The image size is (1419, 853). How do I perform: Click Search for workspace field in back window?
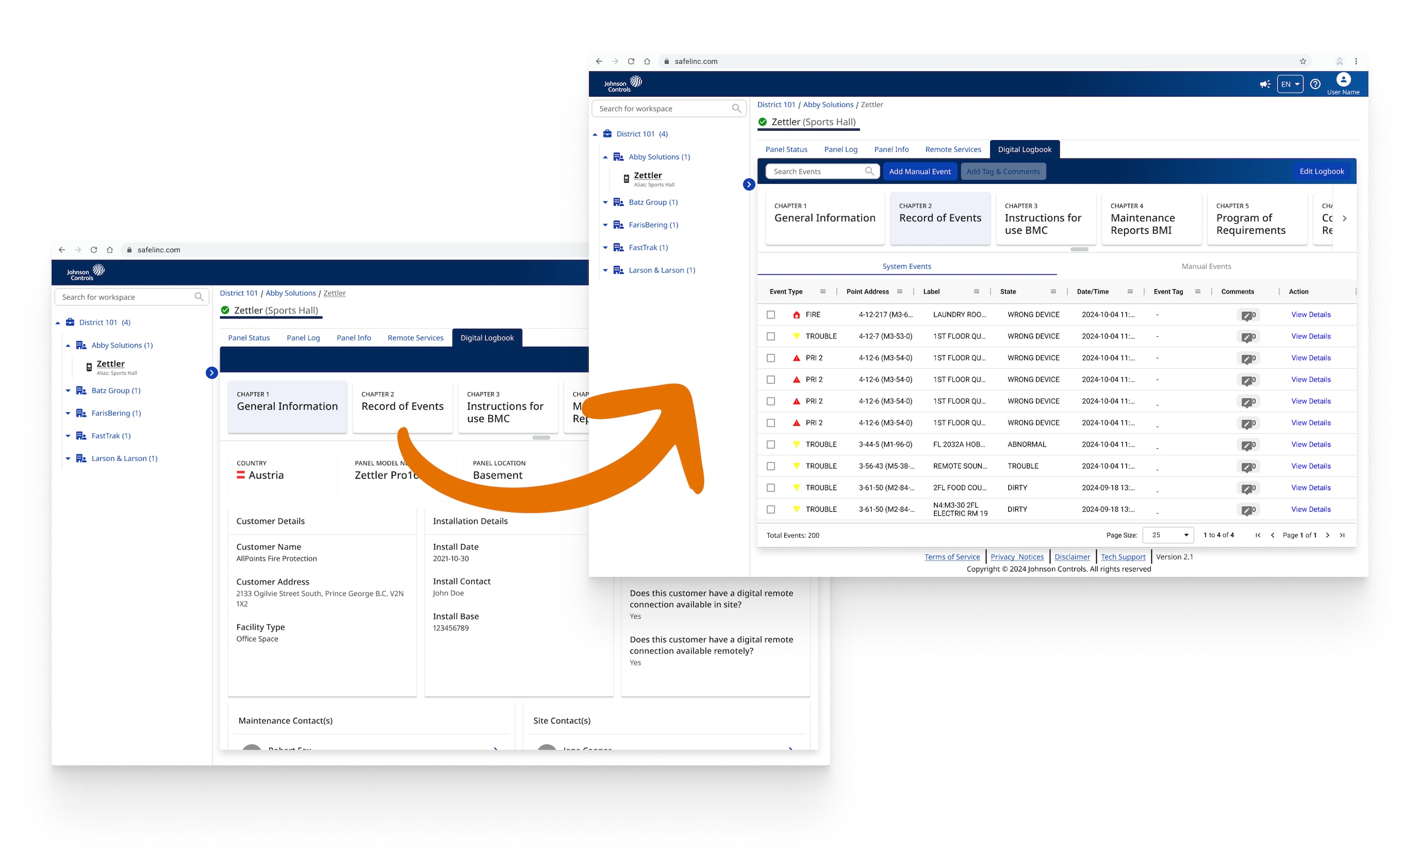[131, 297]
